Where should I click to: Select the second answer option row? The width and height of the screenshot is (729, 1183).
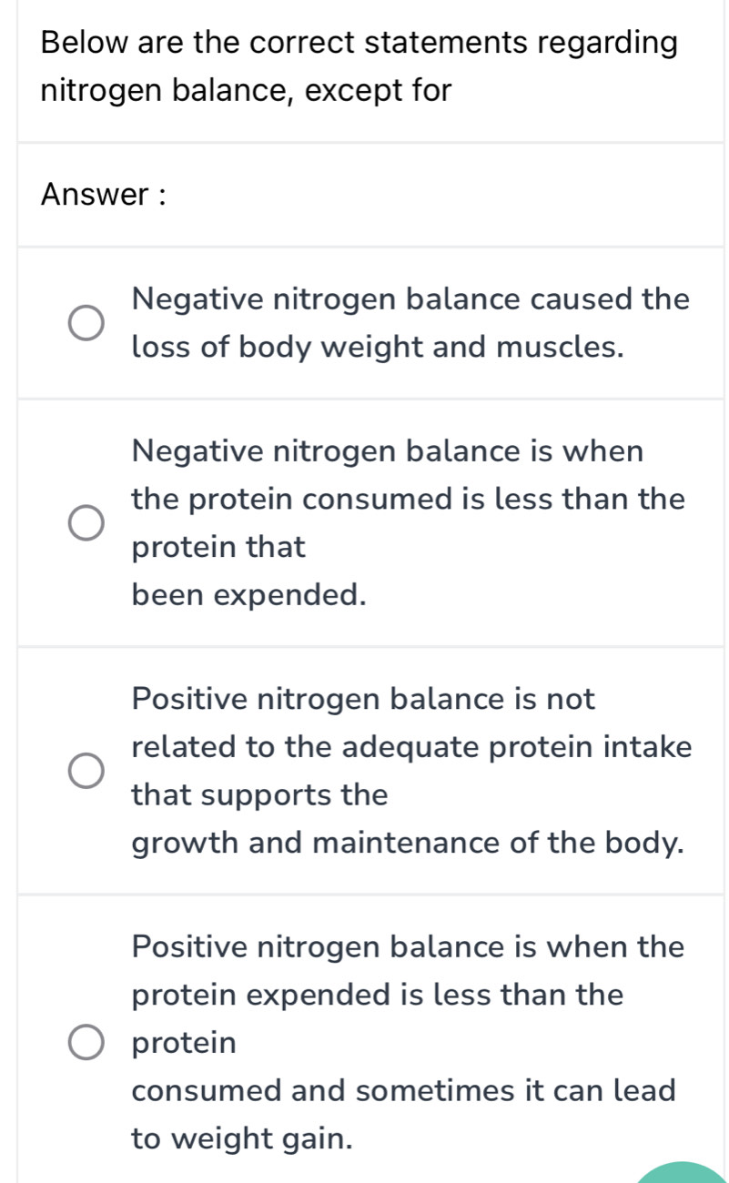(x=364, y=522)
